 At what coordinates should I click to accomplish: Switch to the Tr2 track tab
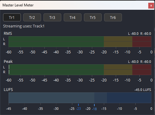click(x=32, y=17)
